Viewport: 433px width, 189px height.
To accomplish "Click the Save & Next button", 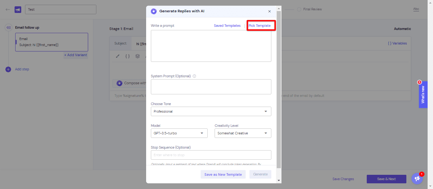I will (386, 179).
